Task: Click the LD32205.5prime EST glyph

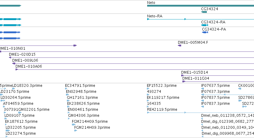Action: [8, 131]
